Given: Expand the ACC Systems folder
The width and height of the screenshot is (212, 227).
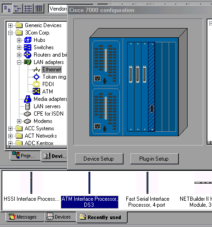Looking at the screenshot, I should 10,128.
